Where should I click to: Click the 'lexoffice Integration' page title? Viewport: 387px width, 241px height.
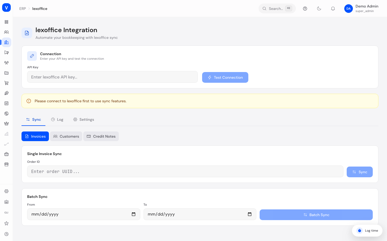tap(66, 30)
